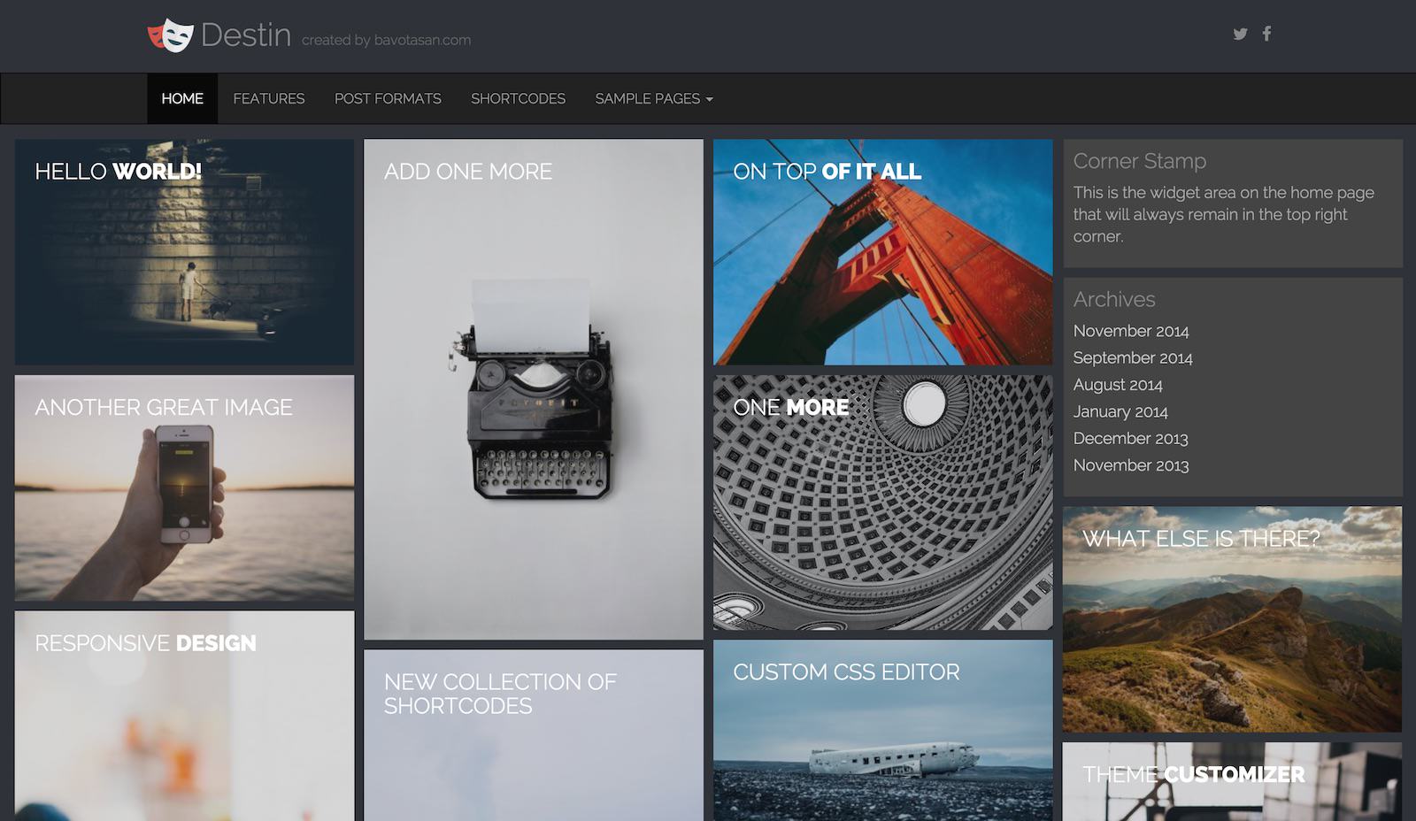Click the bavotasan.com creator text

coord(386,40)
